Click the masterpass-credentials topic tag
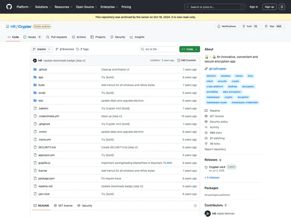 coord(244,103)
